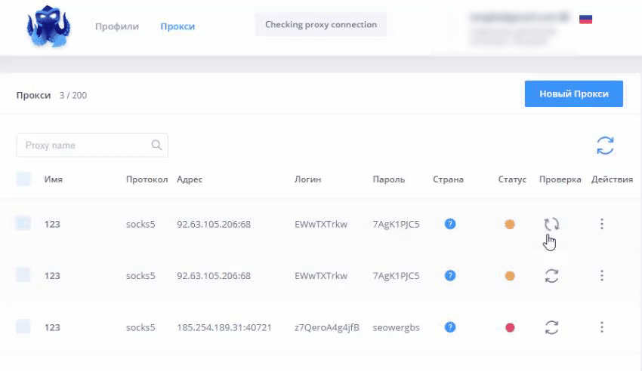Click the magnifier icon in the search box

(x=156, y=145)
